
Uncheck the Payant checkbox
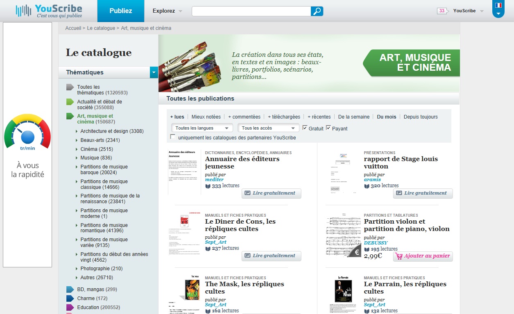click(x=328, y=128)
